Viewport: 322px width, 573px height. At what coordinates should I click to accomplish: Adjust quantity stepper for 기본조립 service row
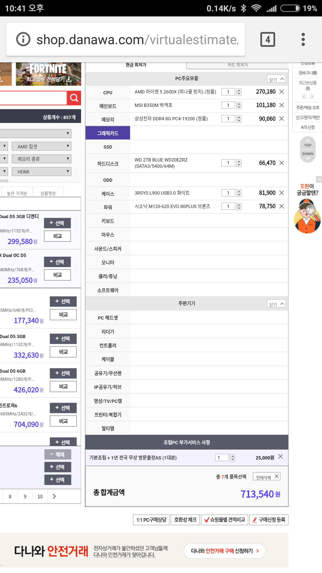point(233,458)
